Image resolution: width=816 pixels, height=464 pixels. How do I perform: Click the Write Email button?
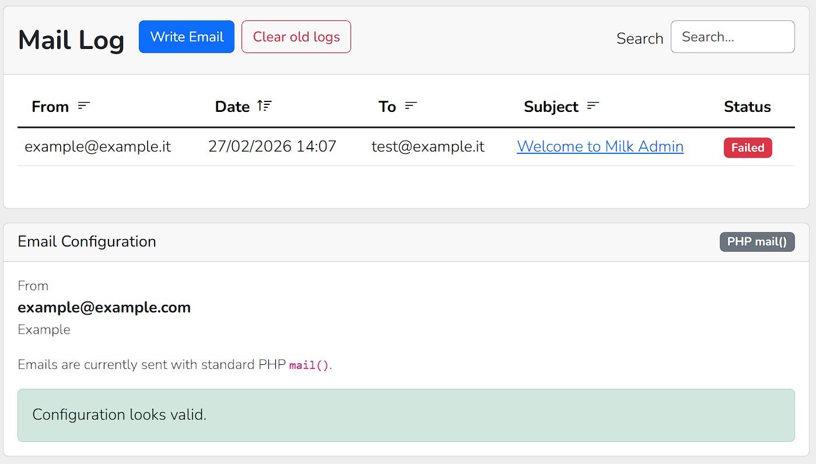coord(187,37)
